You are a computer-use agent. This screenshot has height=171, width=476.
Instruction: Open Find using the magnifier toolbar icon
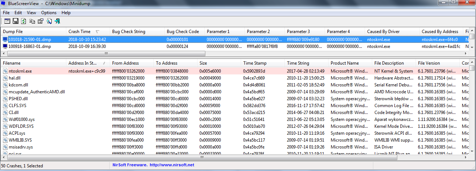(x=49, y=21)
